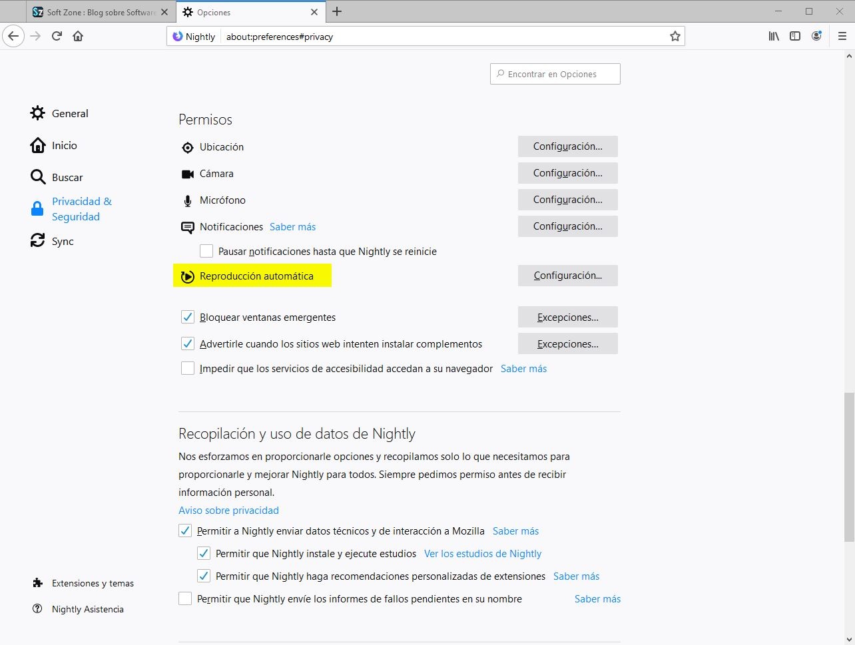Click the Reproducción automática play icon
The image size is (855, 645).
point(188,276)
